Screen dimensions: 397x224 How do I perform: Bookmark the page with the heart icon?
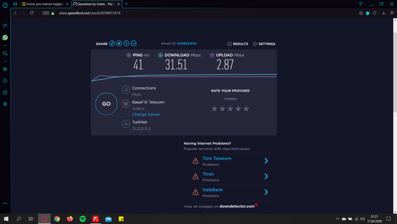pyautogui.click(x=375, y=13)
